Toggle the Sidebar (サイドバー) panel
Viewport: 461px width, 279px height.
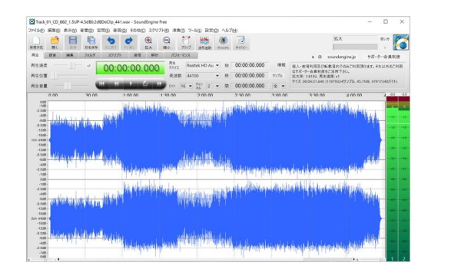[241, 42]
